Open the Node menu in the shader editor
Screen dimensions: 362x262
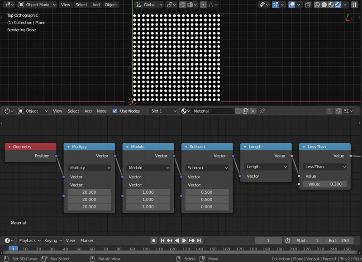point(101,111)
